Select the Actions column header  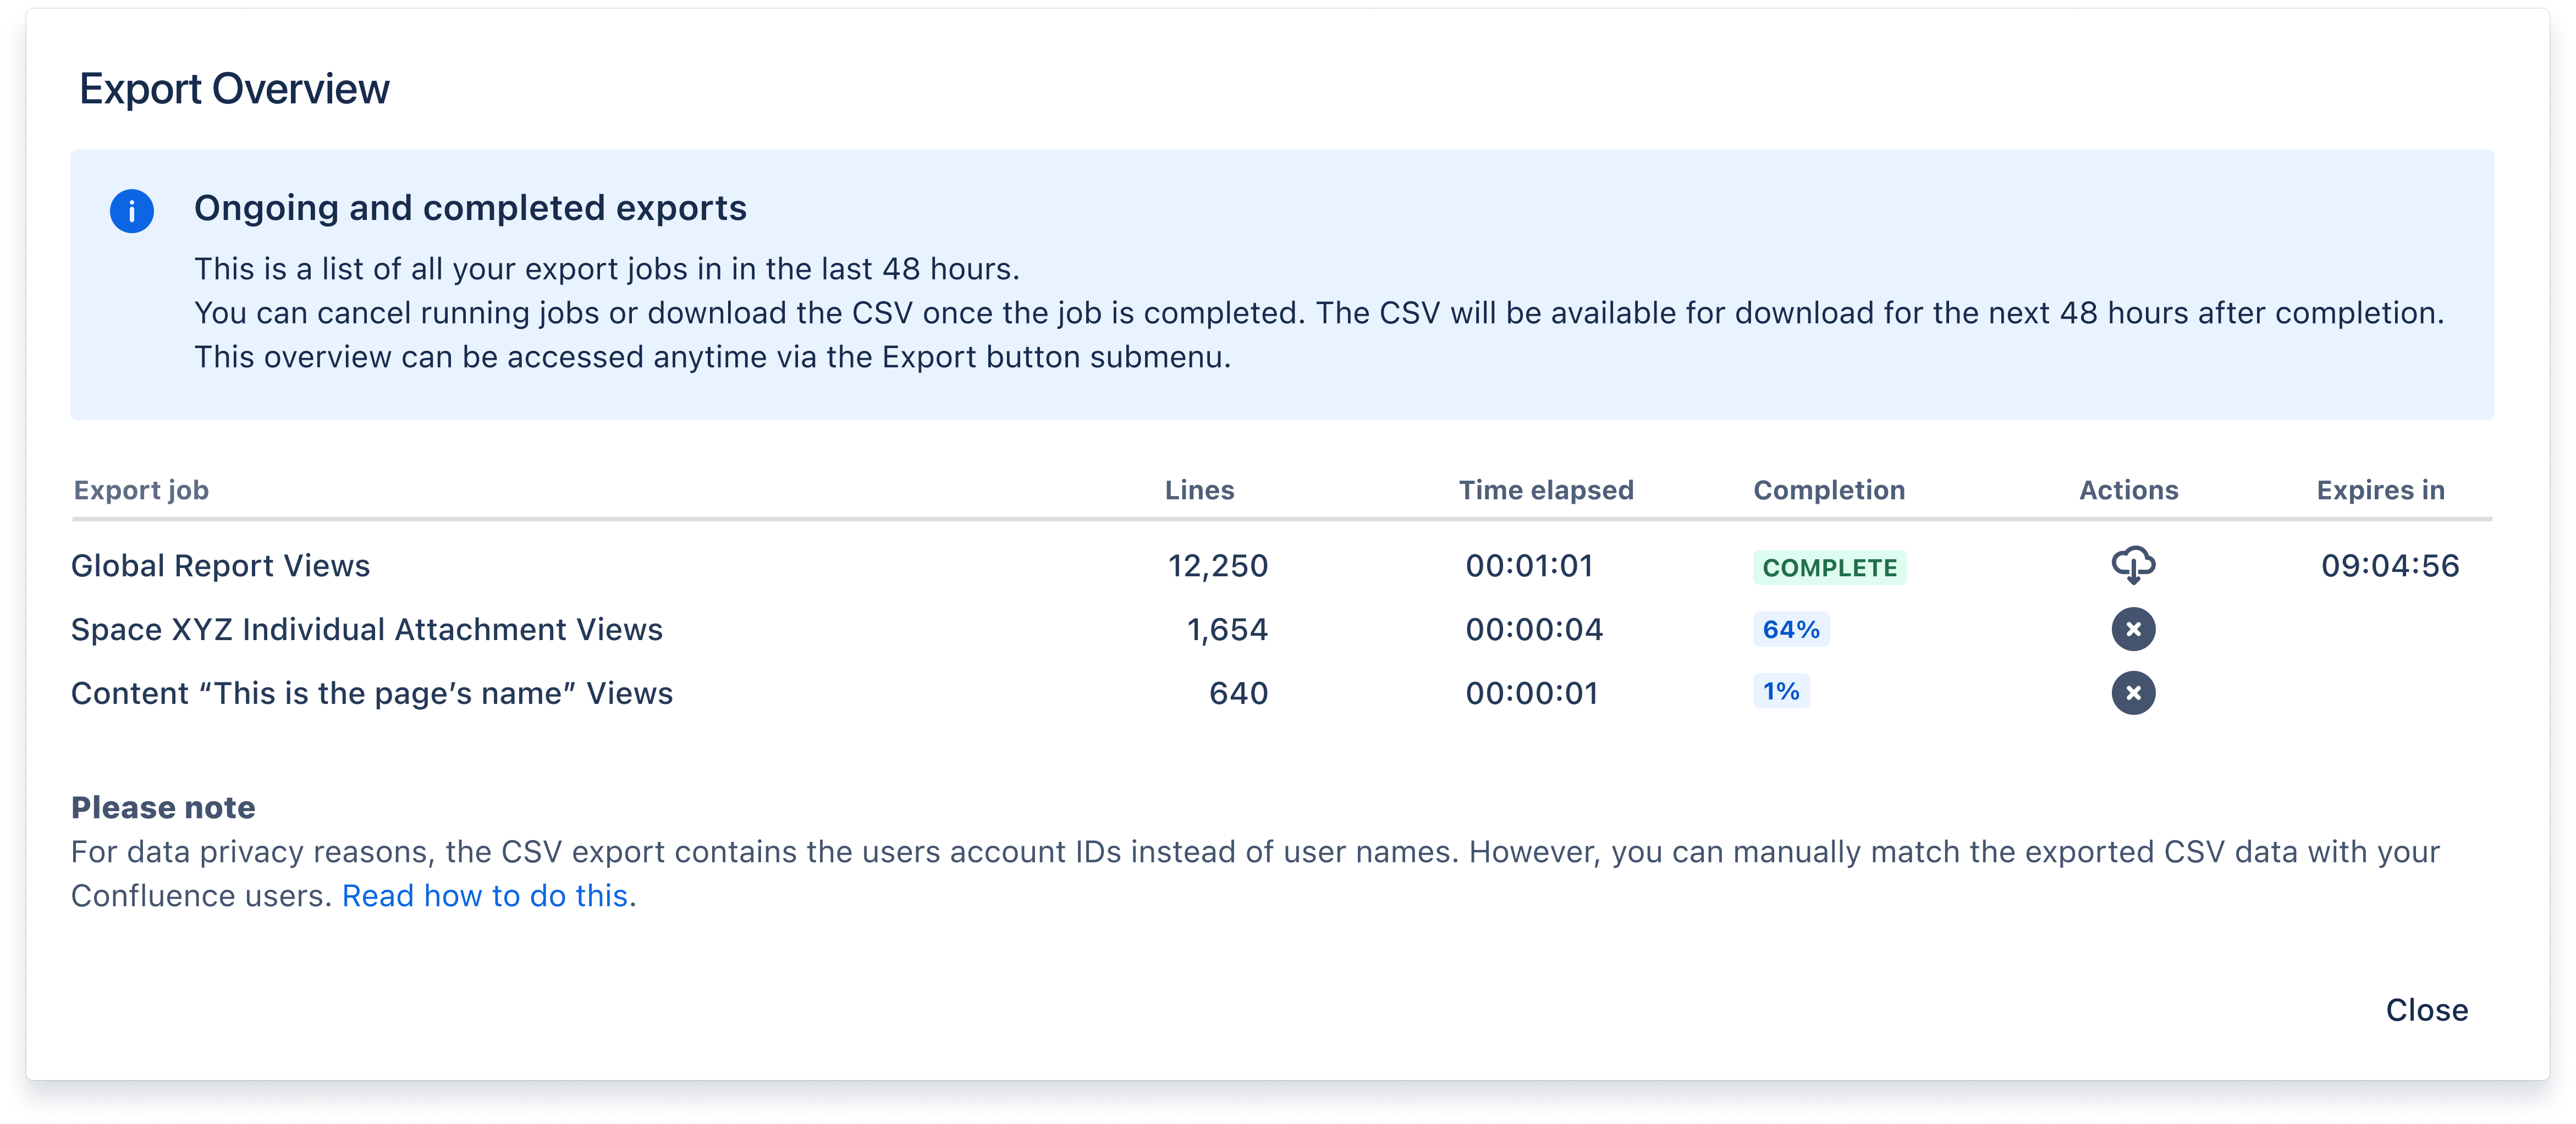pyautogui.click(x=2129, y=490)
